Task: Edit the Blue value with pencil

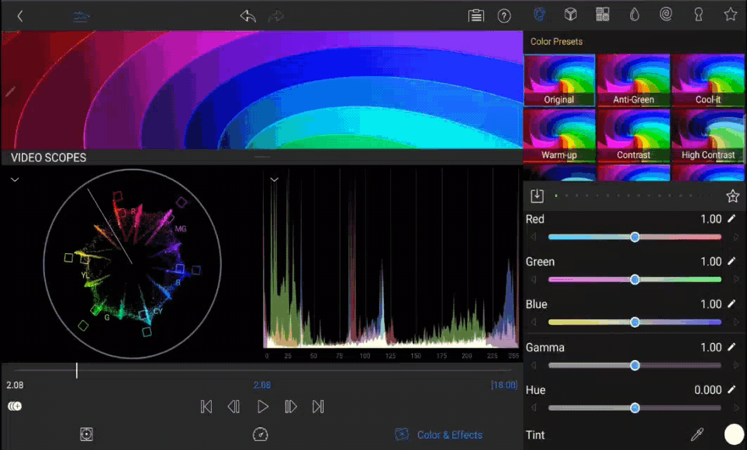Action: click(732, 303)
